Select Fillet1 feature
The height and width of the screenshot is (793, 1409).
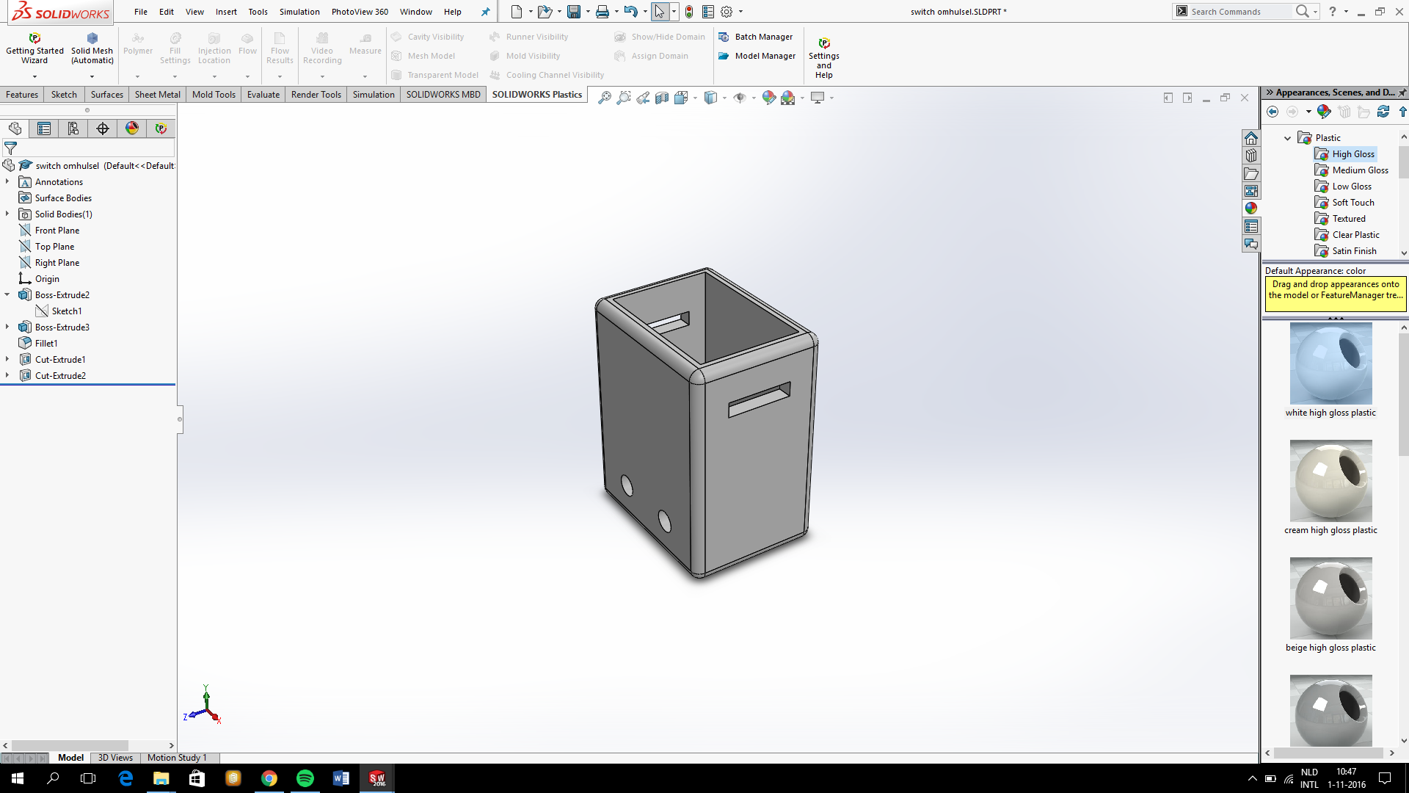click(38, 343)
